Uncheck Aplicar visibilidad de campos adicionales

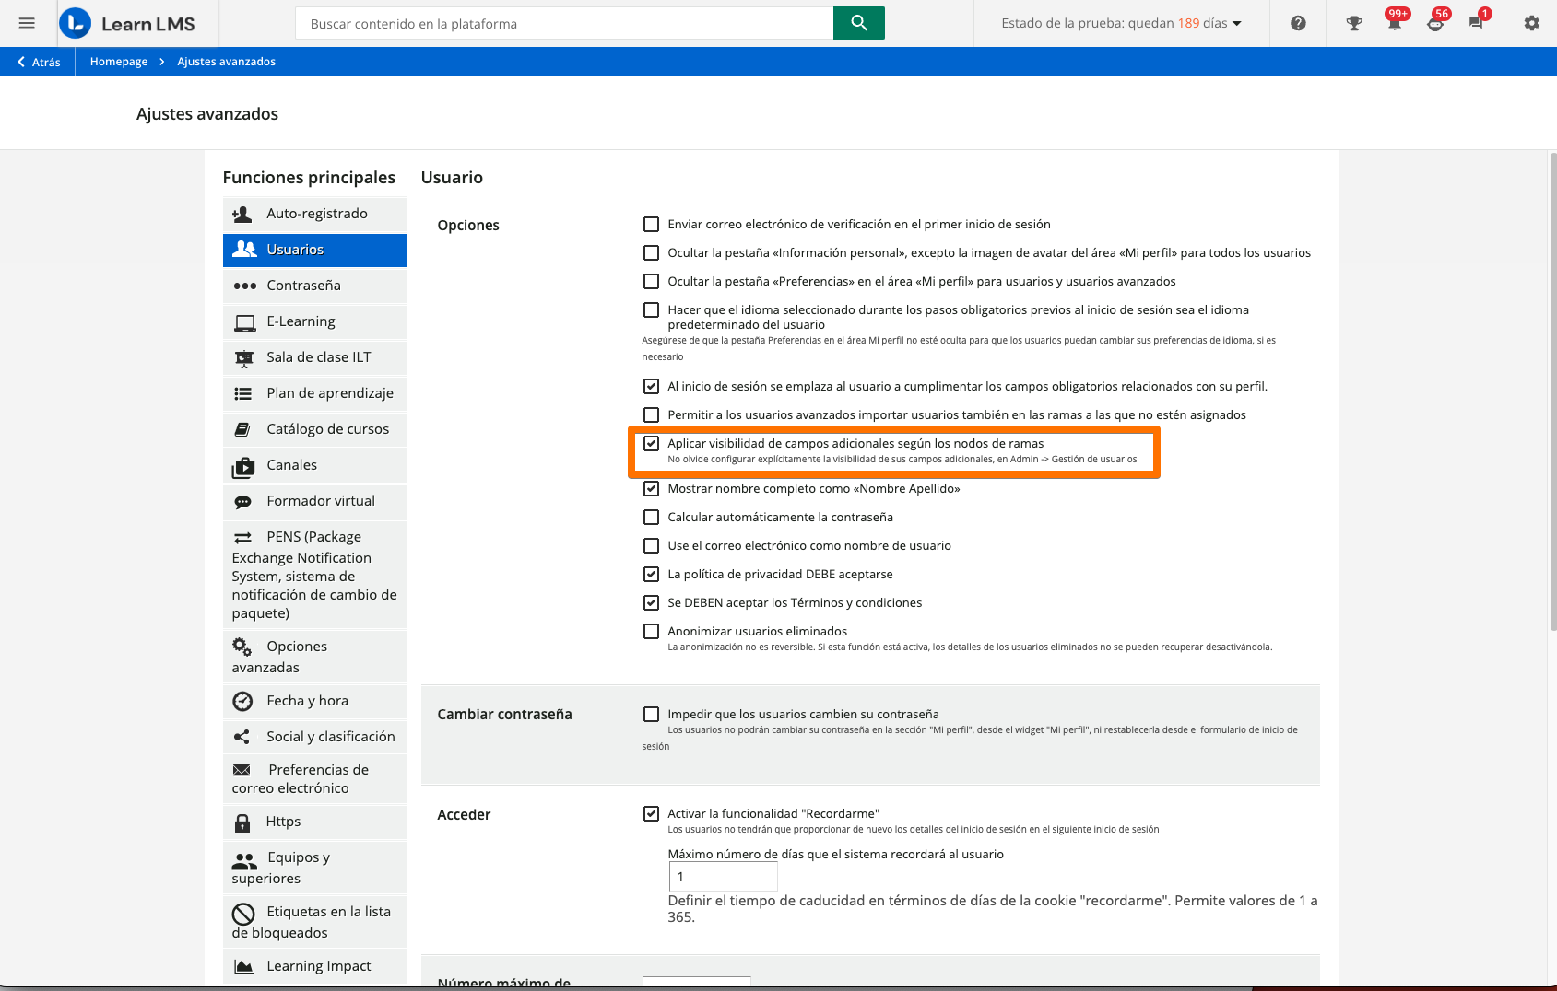pos(651,443)
